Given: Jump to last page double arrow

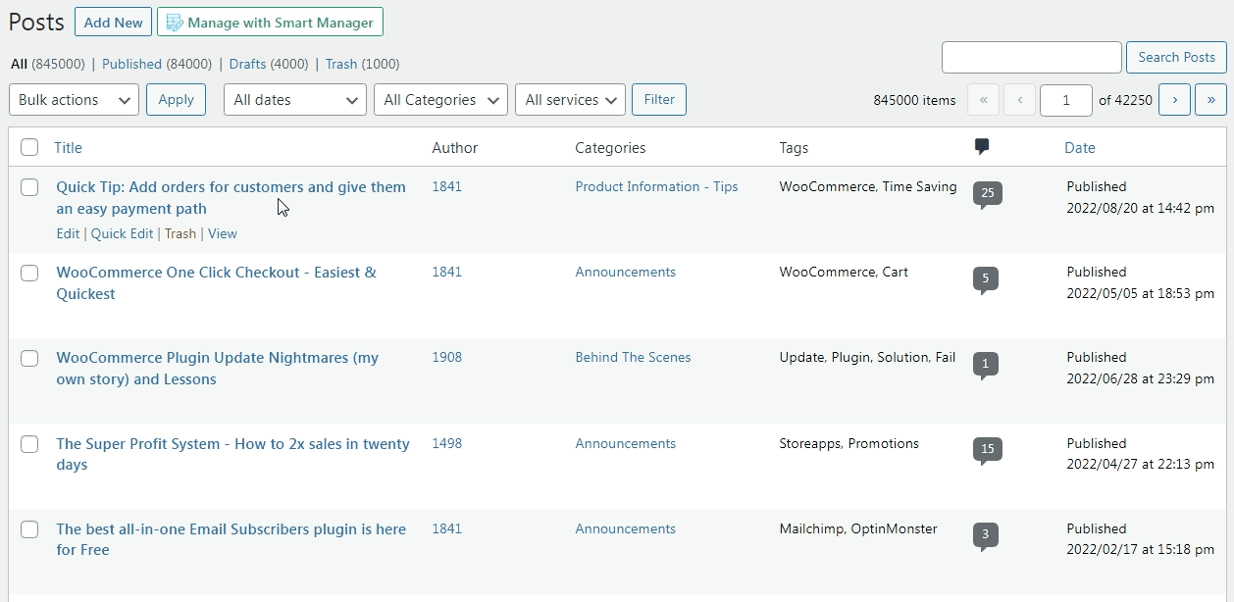Looking at the screenshot, I should [x=1210, y=100].
